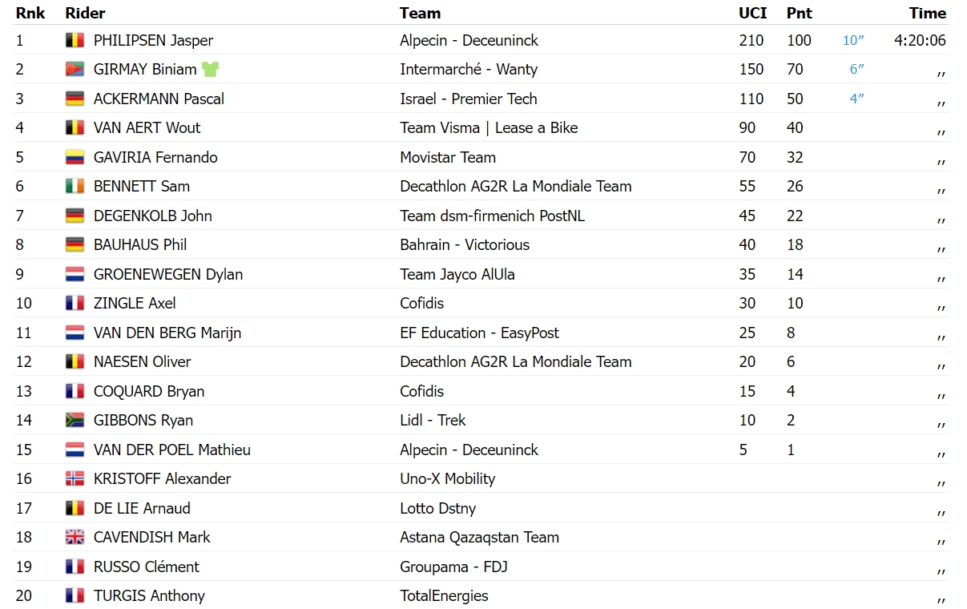Click the South African flag next to GIBBONS Ryan
967x609 pixels.
click(75, 421)
